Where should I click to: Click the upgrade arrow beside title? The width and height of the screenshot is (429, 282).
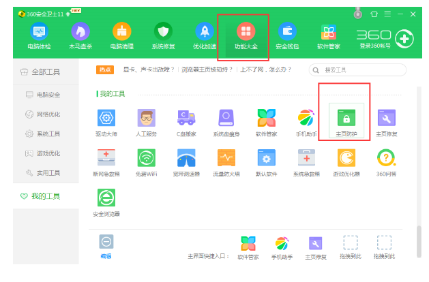tap(68, 14)
